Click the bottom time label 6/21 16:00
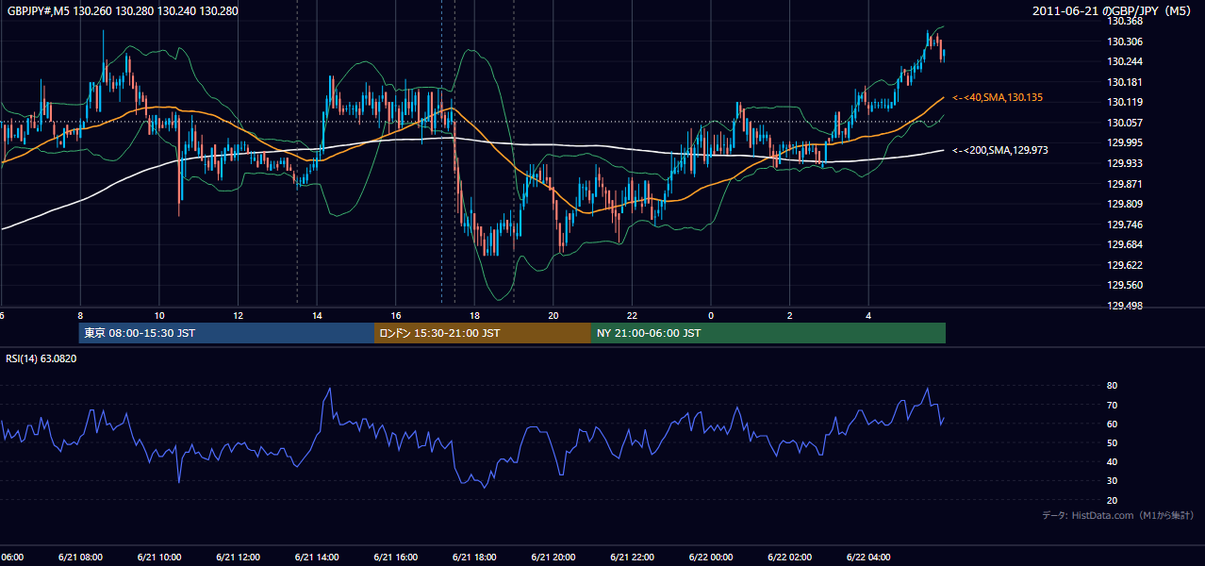 click(x=396, y=558)
